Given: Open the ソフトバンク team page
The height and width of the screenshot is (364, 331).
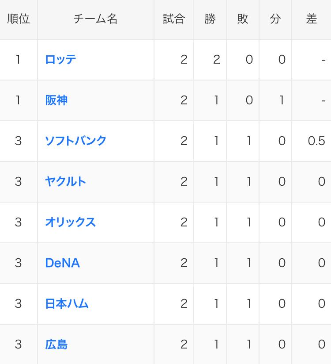Looking at the screenshot, I should point(75,141).
